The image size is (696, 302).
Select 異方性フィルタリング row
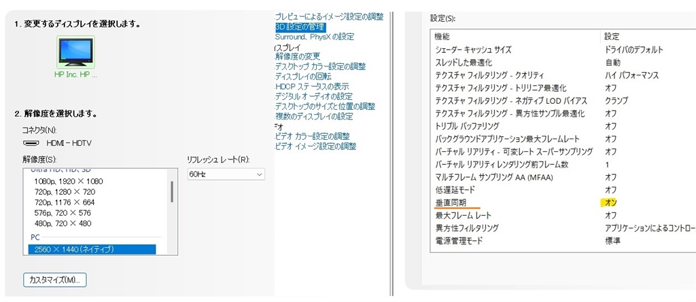pyautogui.click(x=563, y=229)
